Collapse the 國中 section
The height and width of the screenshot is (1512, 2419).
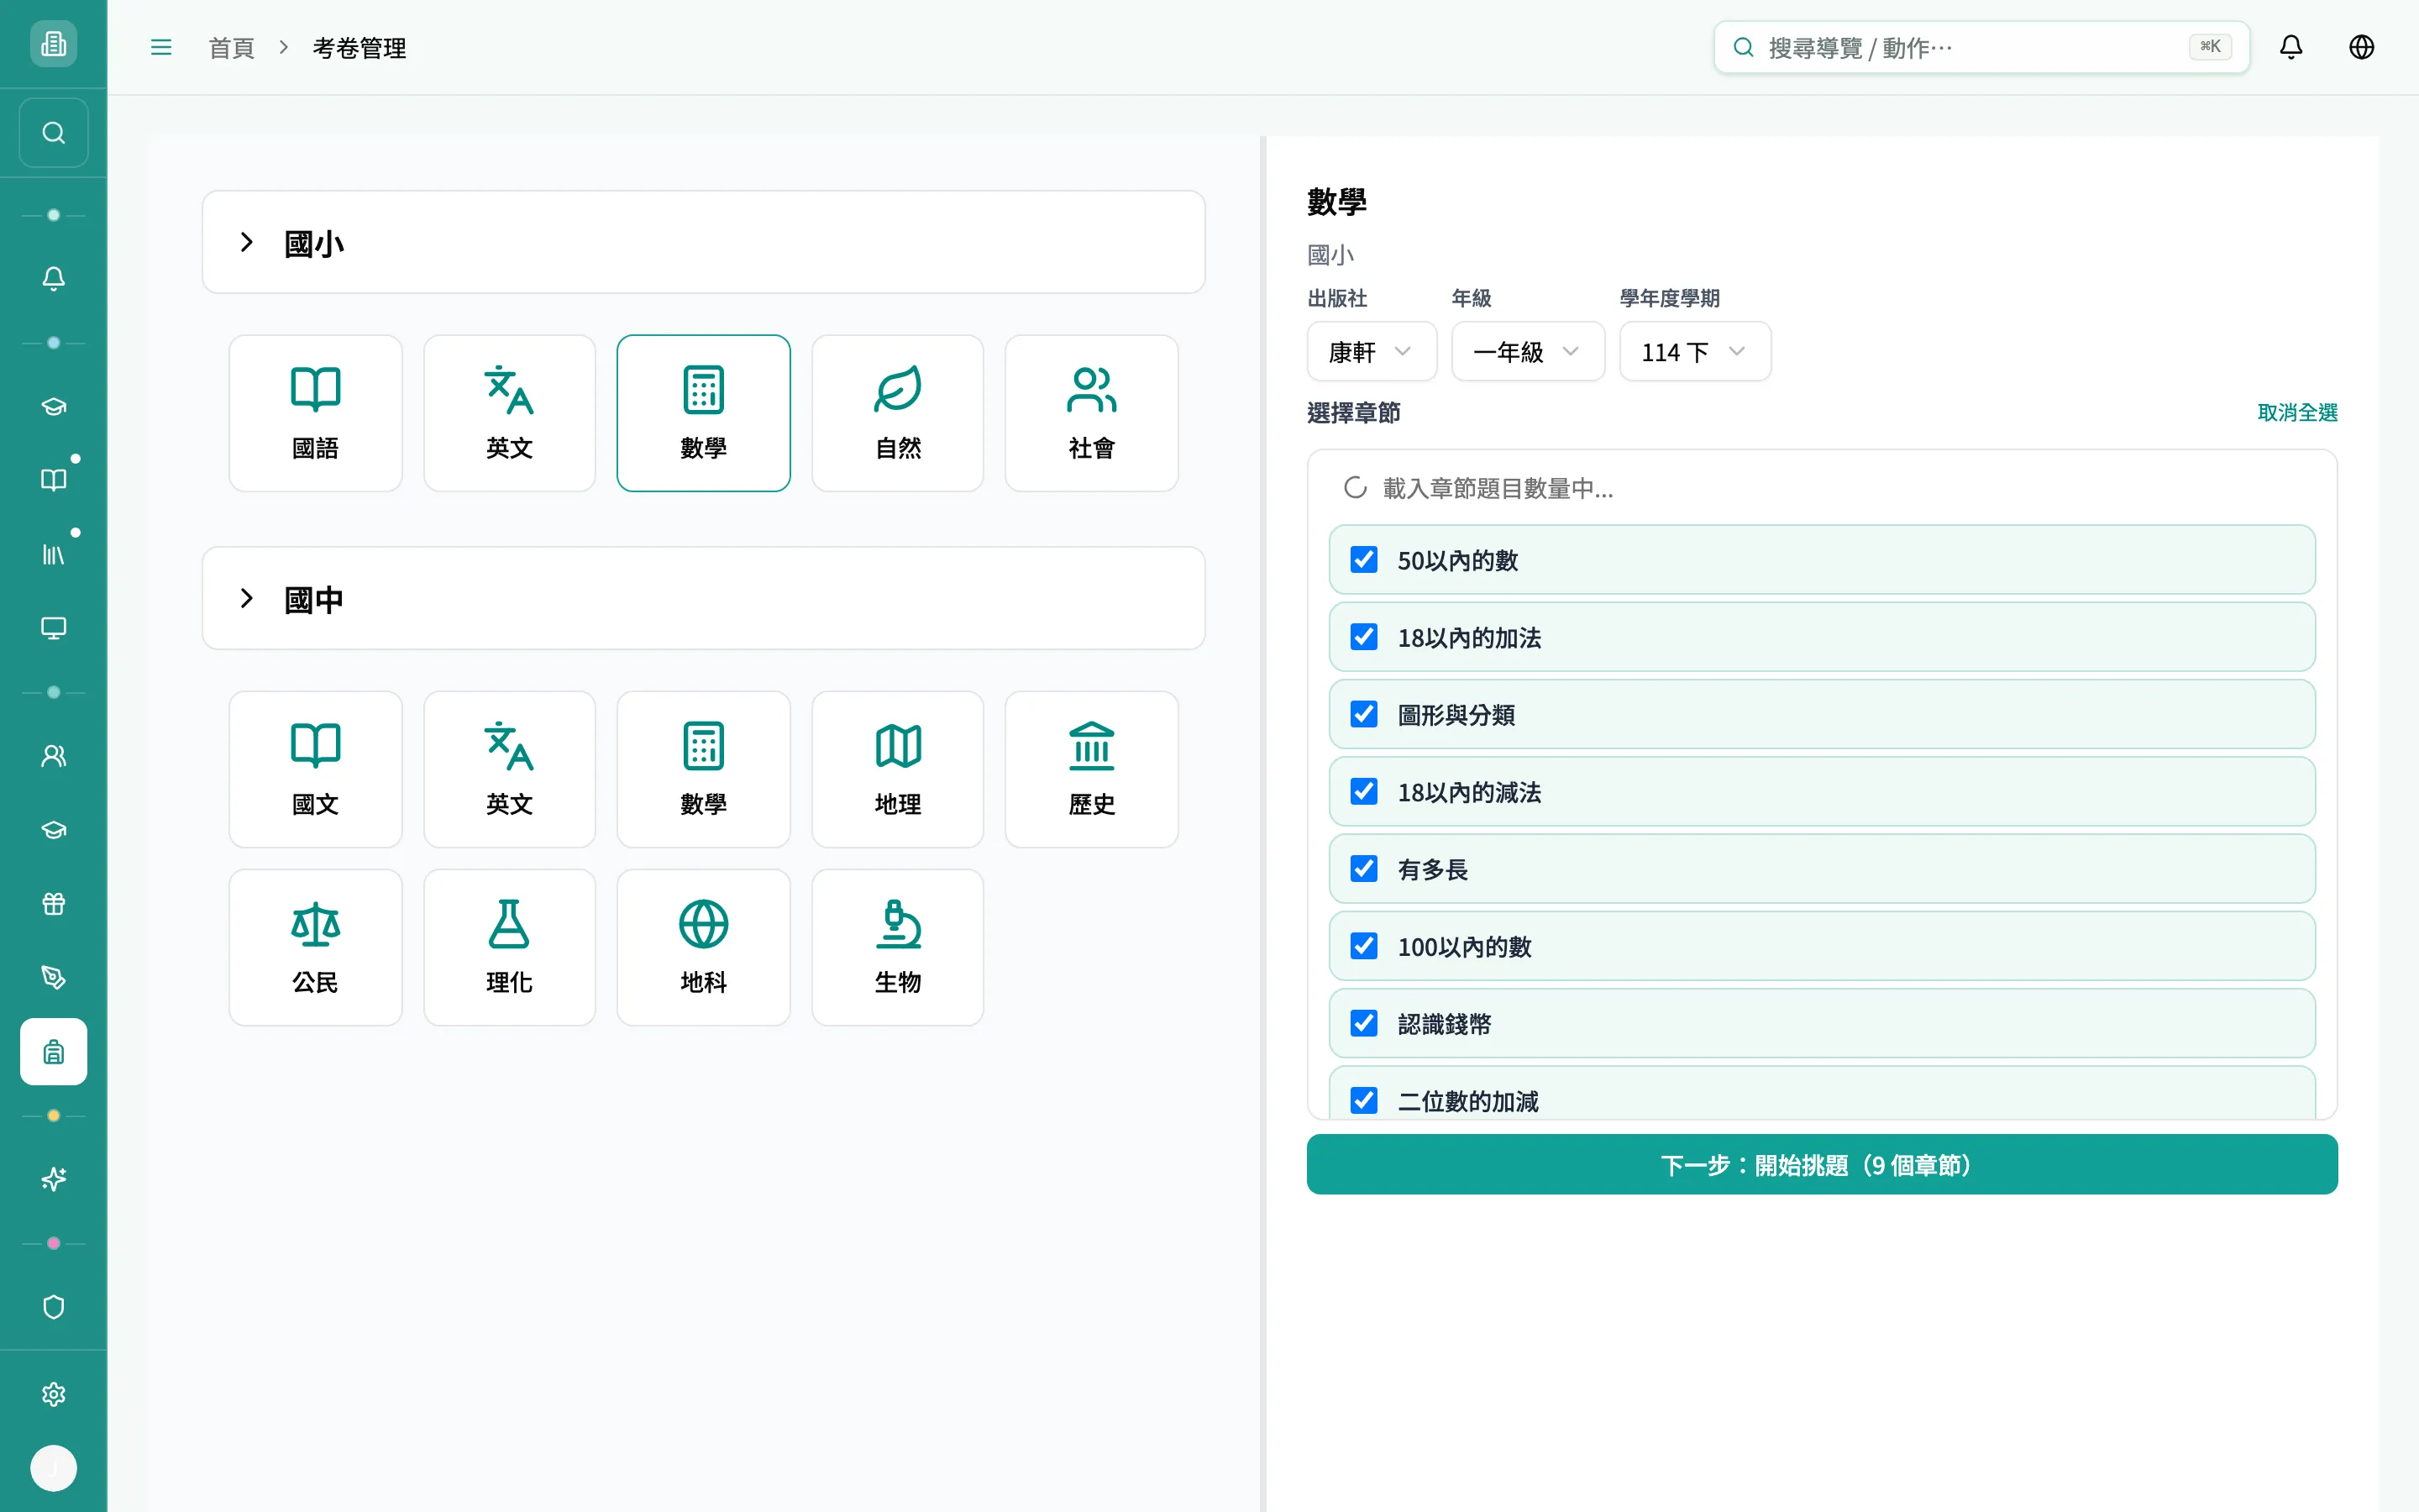point(704,598)
